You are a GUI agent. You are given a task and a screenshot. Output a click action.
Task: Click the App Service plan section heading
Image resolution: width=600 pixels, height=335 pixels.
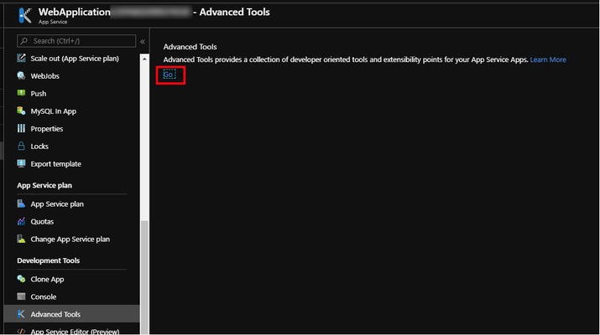(44, 185)
